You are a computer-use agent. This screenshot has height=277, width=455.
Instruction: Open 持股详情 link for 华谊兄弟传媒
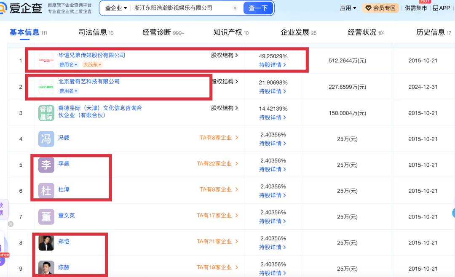tap(273, 65)
